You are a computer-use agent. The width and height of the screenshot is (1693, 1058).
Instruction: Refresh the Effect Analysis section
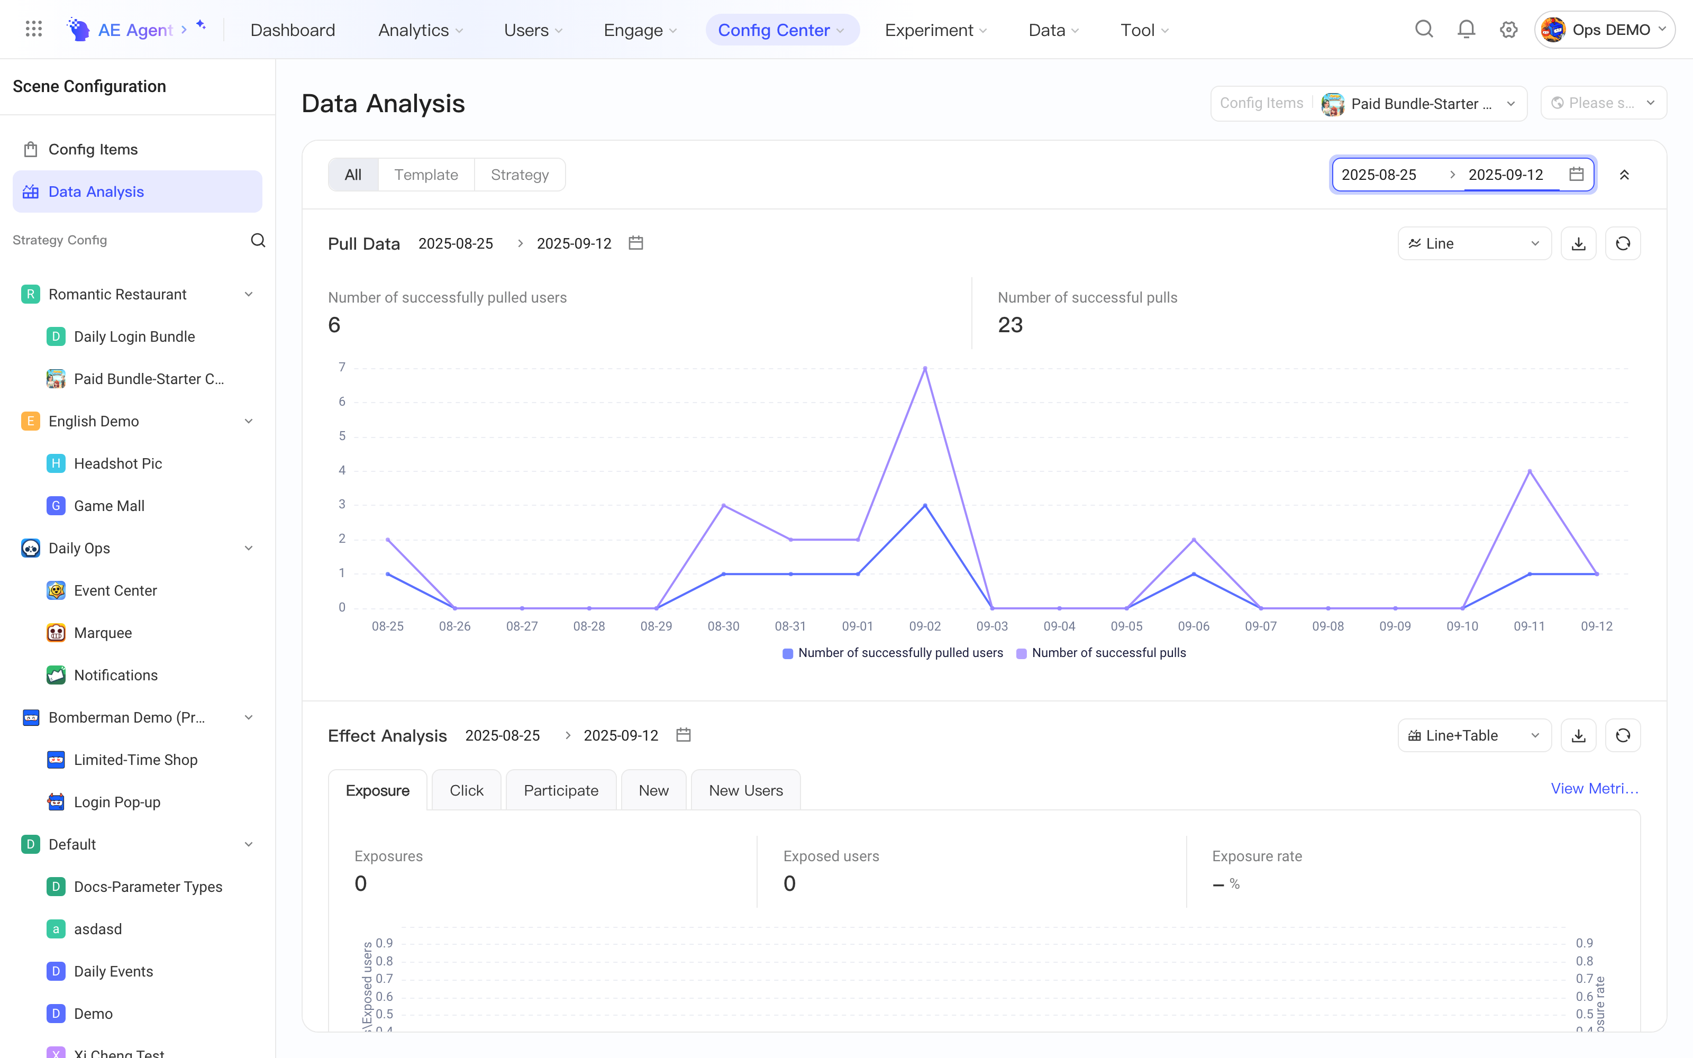point(1623,735)
